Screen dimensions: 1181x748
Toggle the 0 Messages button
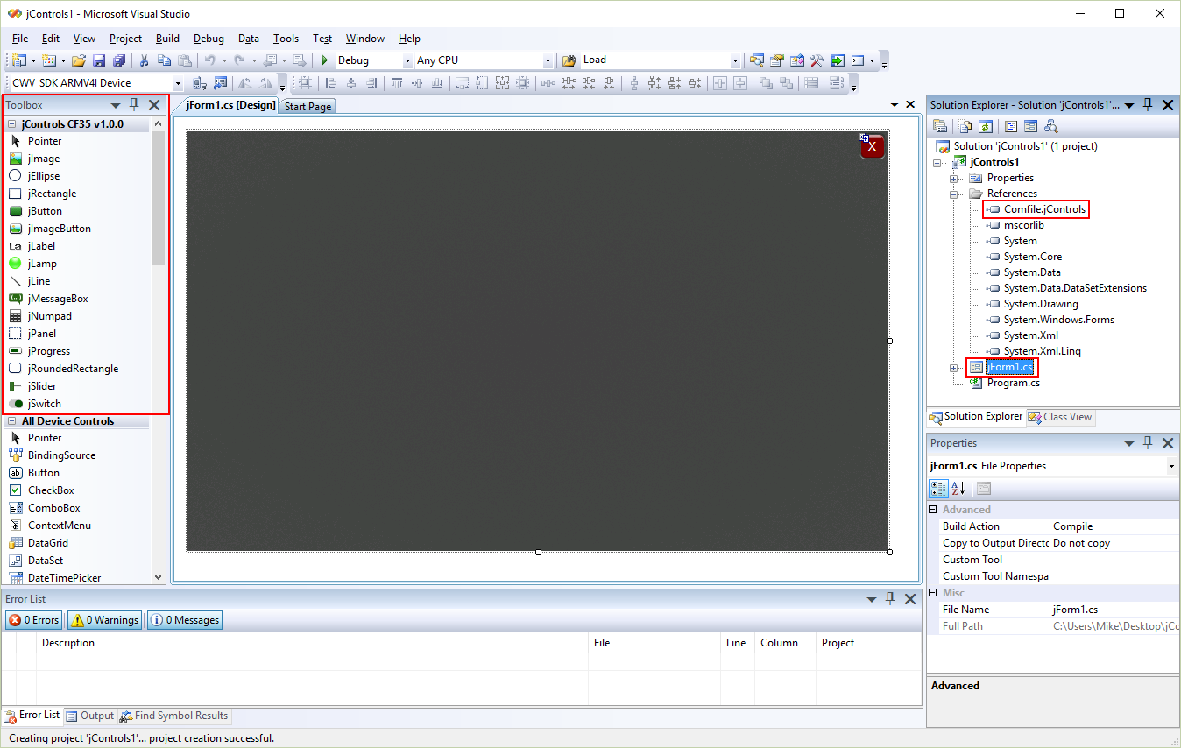point(185,620)
